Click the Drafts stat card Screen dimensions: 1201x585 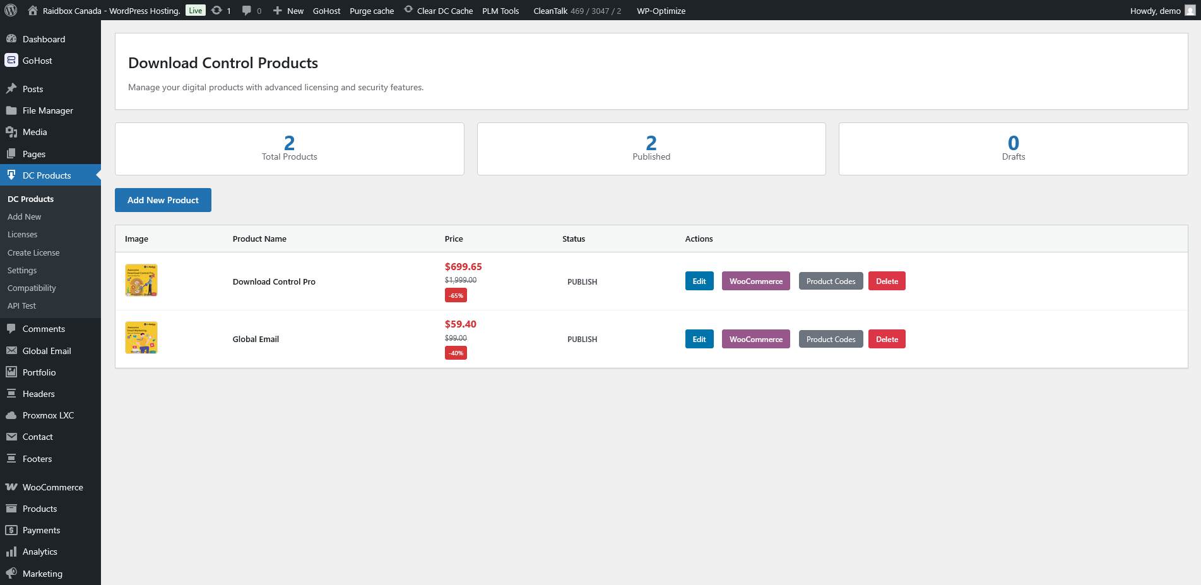coord(1014,149)
